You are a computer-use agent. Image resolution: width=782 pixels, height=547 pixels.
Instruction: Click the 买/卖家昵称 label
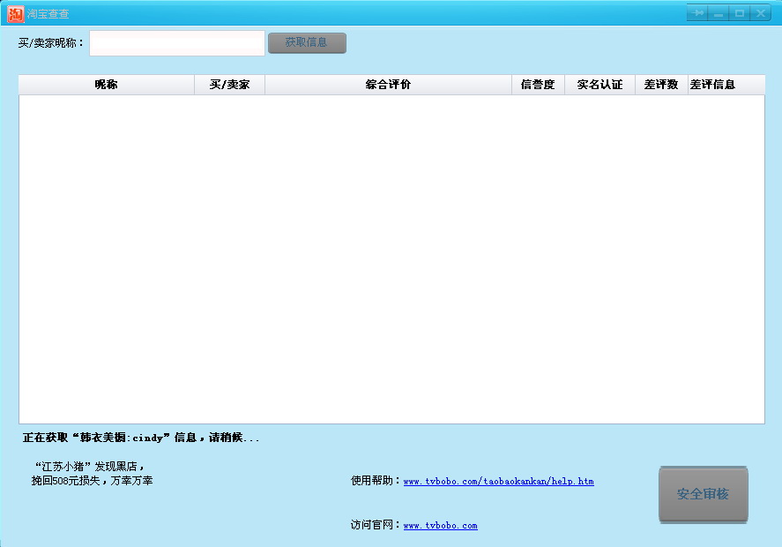pyautogui.click(x=50, y=43)
